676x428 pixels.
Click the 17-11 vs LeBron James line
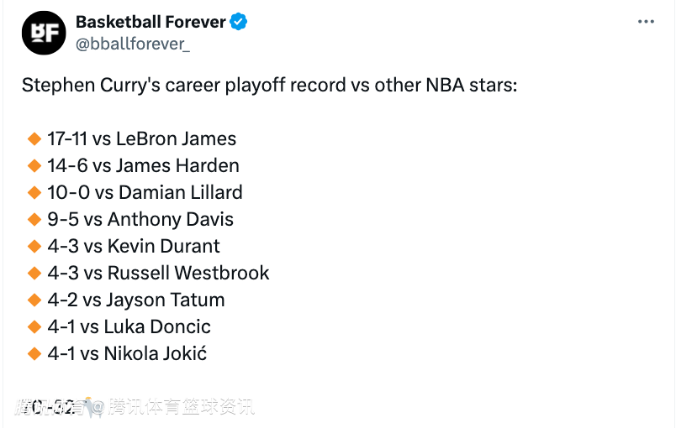[x=142, y=139]
